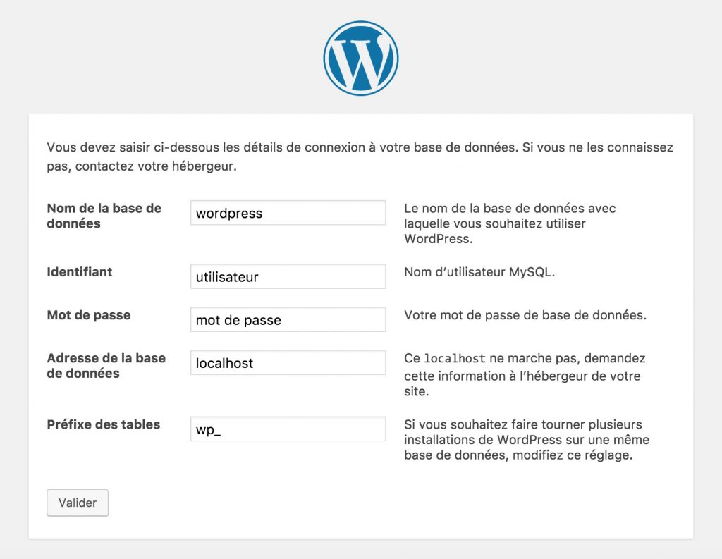Click the database name field containing wordpress
722x559 pixels.
pyautogui.click(x=288, y=213)
